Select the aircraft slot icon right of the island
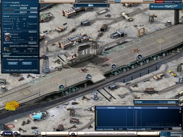The width and height of the screenshot is (183, 137). 114,66
